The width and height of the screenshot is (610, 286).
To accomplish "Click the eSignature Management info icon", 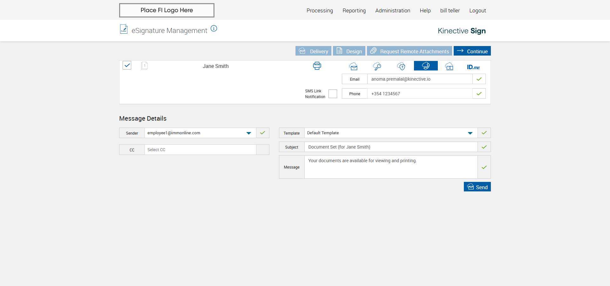I will 214,29.
